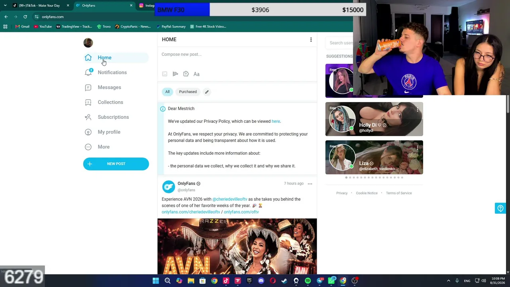Click the Search users field
The height and width of the screenshot is (287, 510).
[341, 43]
